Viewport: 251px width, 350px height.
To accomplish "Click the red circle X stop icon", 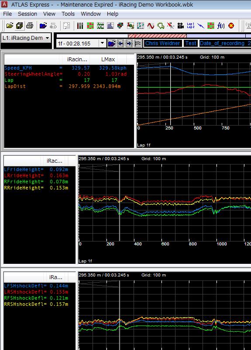I will (231, 26).
